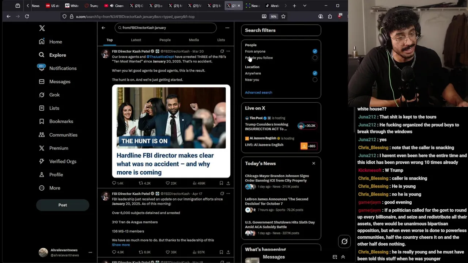Screen dimensions: 468x263
Task: Open LeBron James Second Decision story
Action: [280, 205]
